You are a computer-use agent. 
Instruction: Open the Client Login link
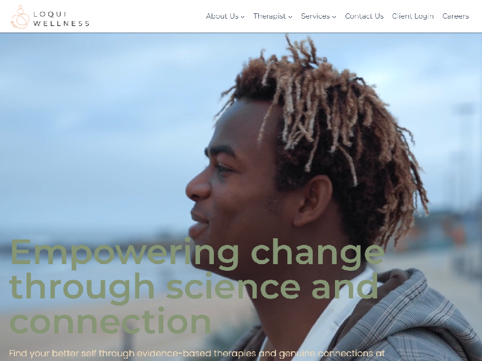413,16
